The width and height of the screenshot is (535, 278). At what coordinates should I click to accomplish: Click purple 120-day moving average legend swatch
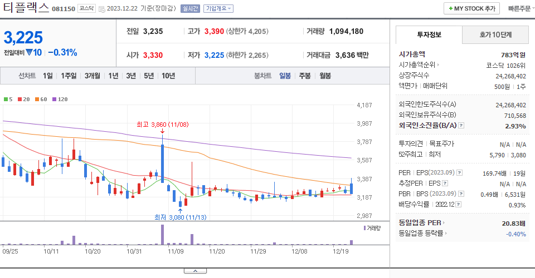pos(54,100)
